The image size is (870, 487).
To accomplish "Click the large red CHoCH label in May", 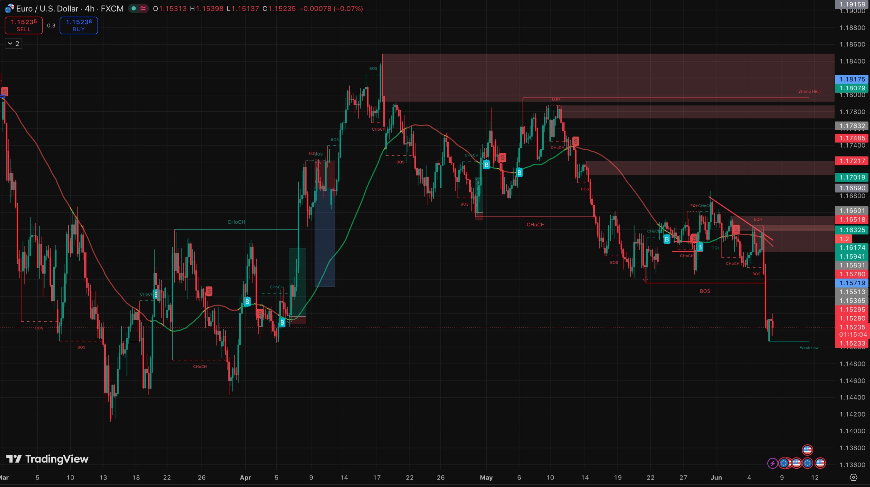I will point(535,225).
